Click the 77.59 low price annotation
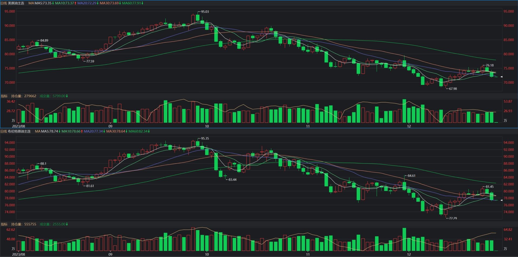 [x=89, y=62]
